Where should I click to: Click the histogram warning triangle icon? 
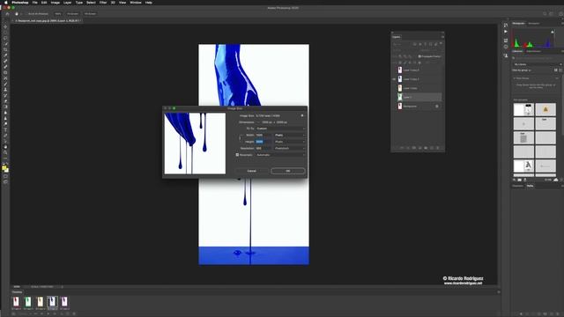click(553, 32)
